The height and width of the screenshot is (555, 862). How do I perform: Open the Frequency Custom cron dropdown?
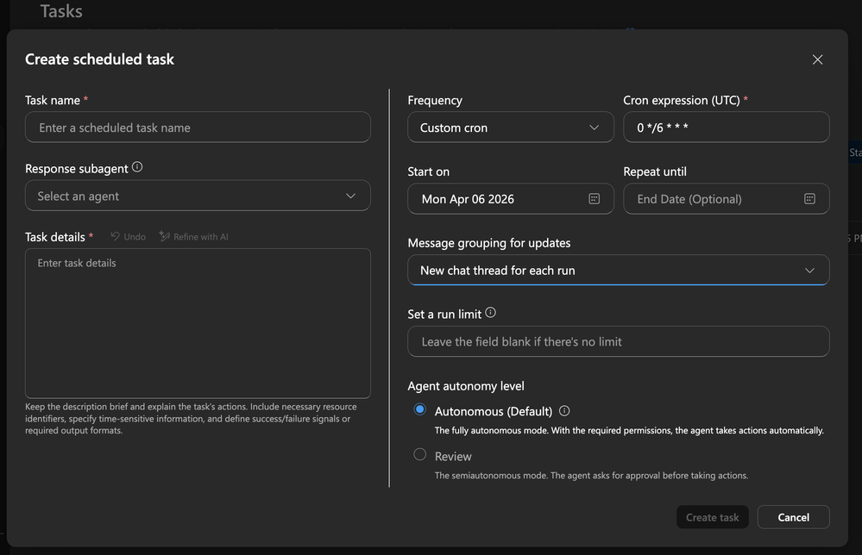click(x=510, y=128)
